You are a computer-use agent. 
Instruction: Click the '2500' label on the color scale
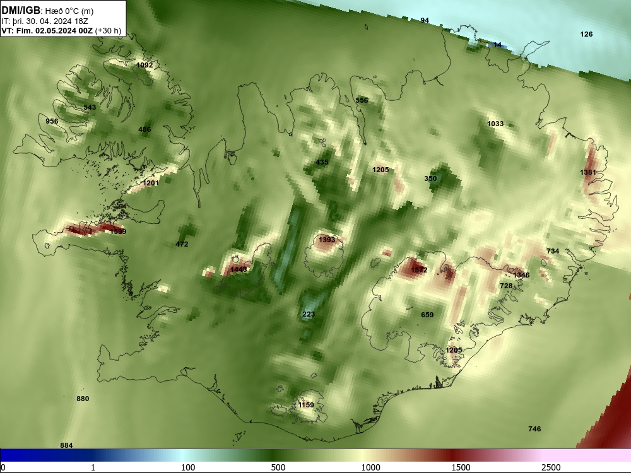coord(551,467)
